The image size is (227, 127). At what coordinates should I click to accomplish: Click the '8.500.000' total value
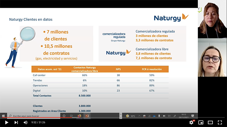point(85,96)
